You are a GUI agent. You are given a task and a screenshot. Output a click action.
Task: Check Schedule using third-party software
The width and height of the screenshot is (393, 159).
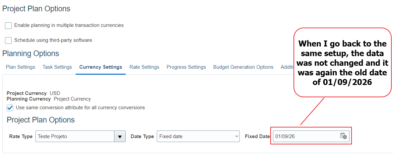click(x=8, y=40)
